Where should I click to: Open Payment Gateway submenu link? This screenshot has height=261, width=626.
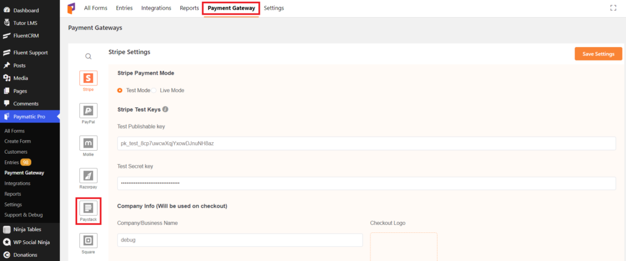coord(24,173)
